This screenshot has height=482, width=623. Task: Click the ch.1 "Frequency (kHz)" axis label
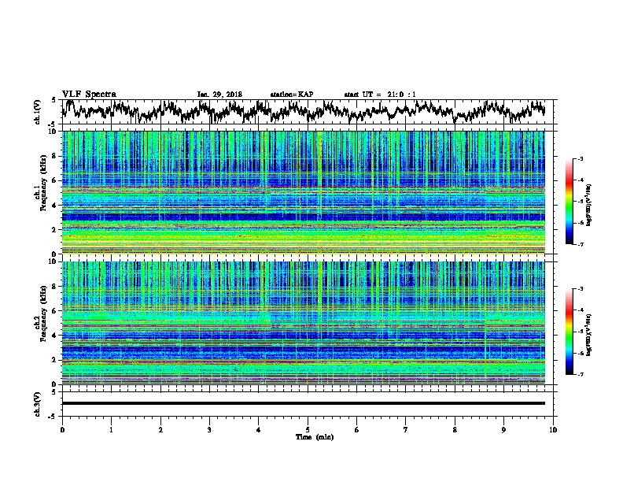pyautogui.click(x=43, y=183)
